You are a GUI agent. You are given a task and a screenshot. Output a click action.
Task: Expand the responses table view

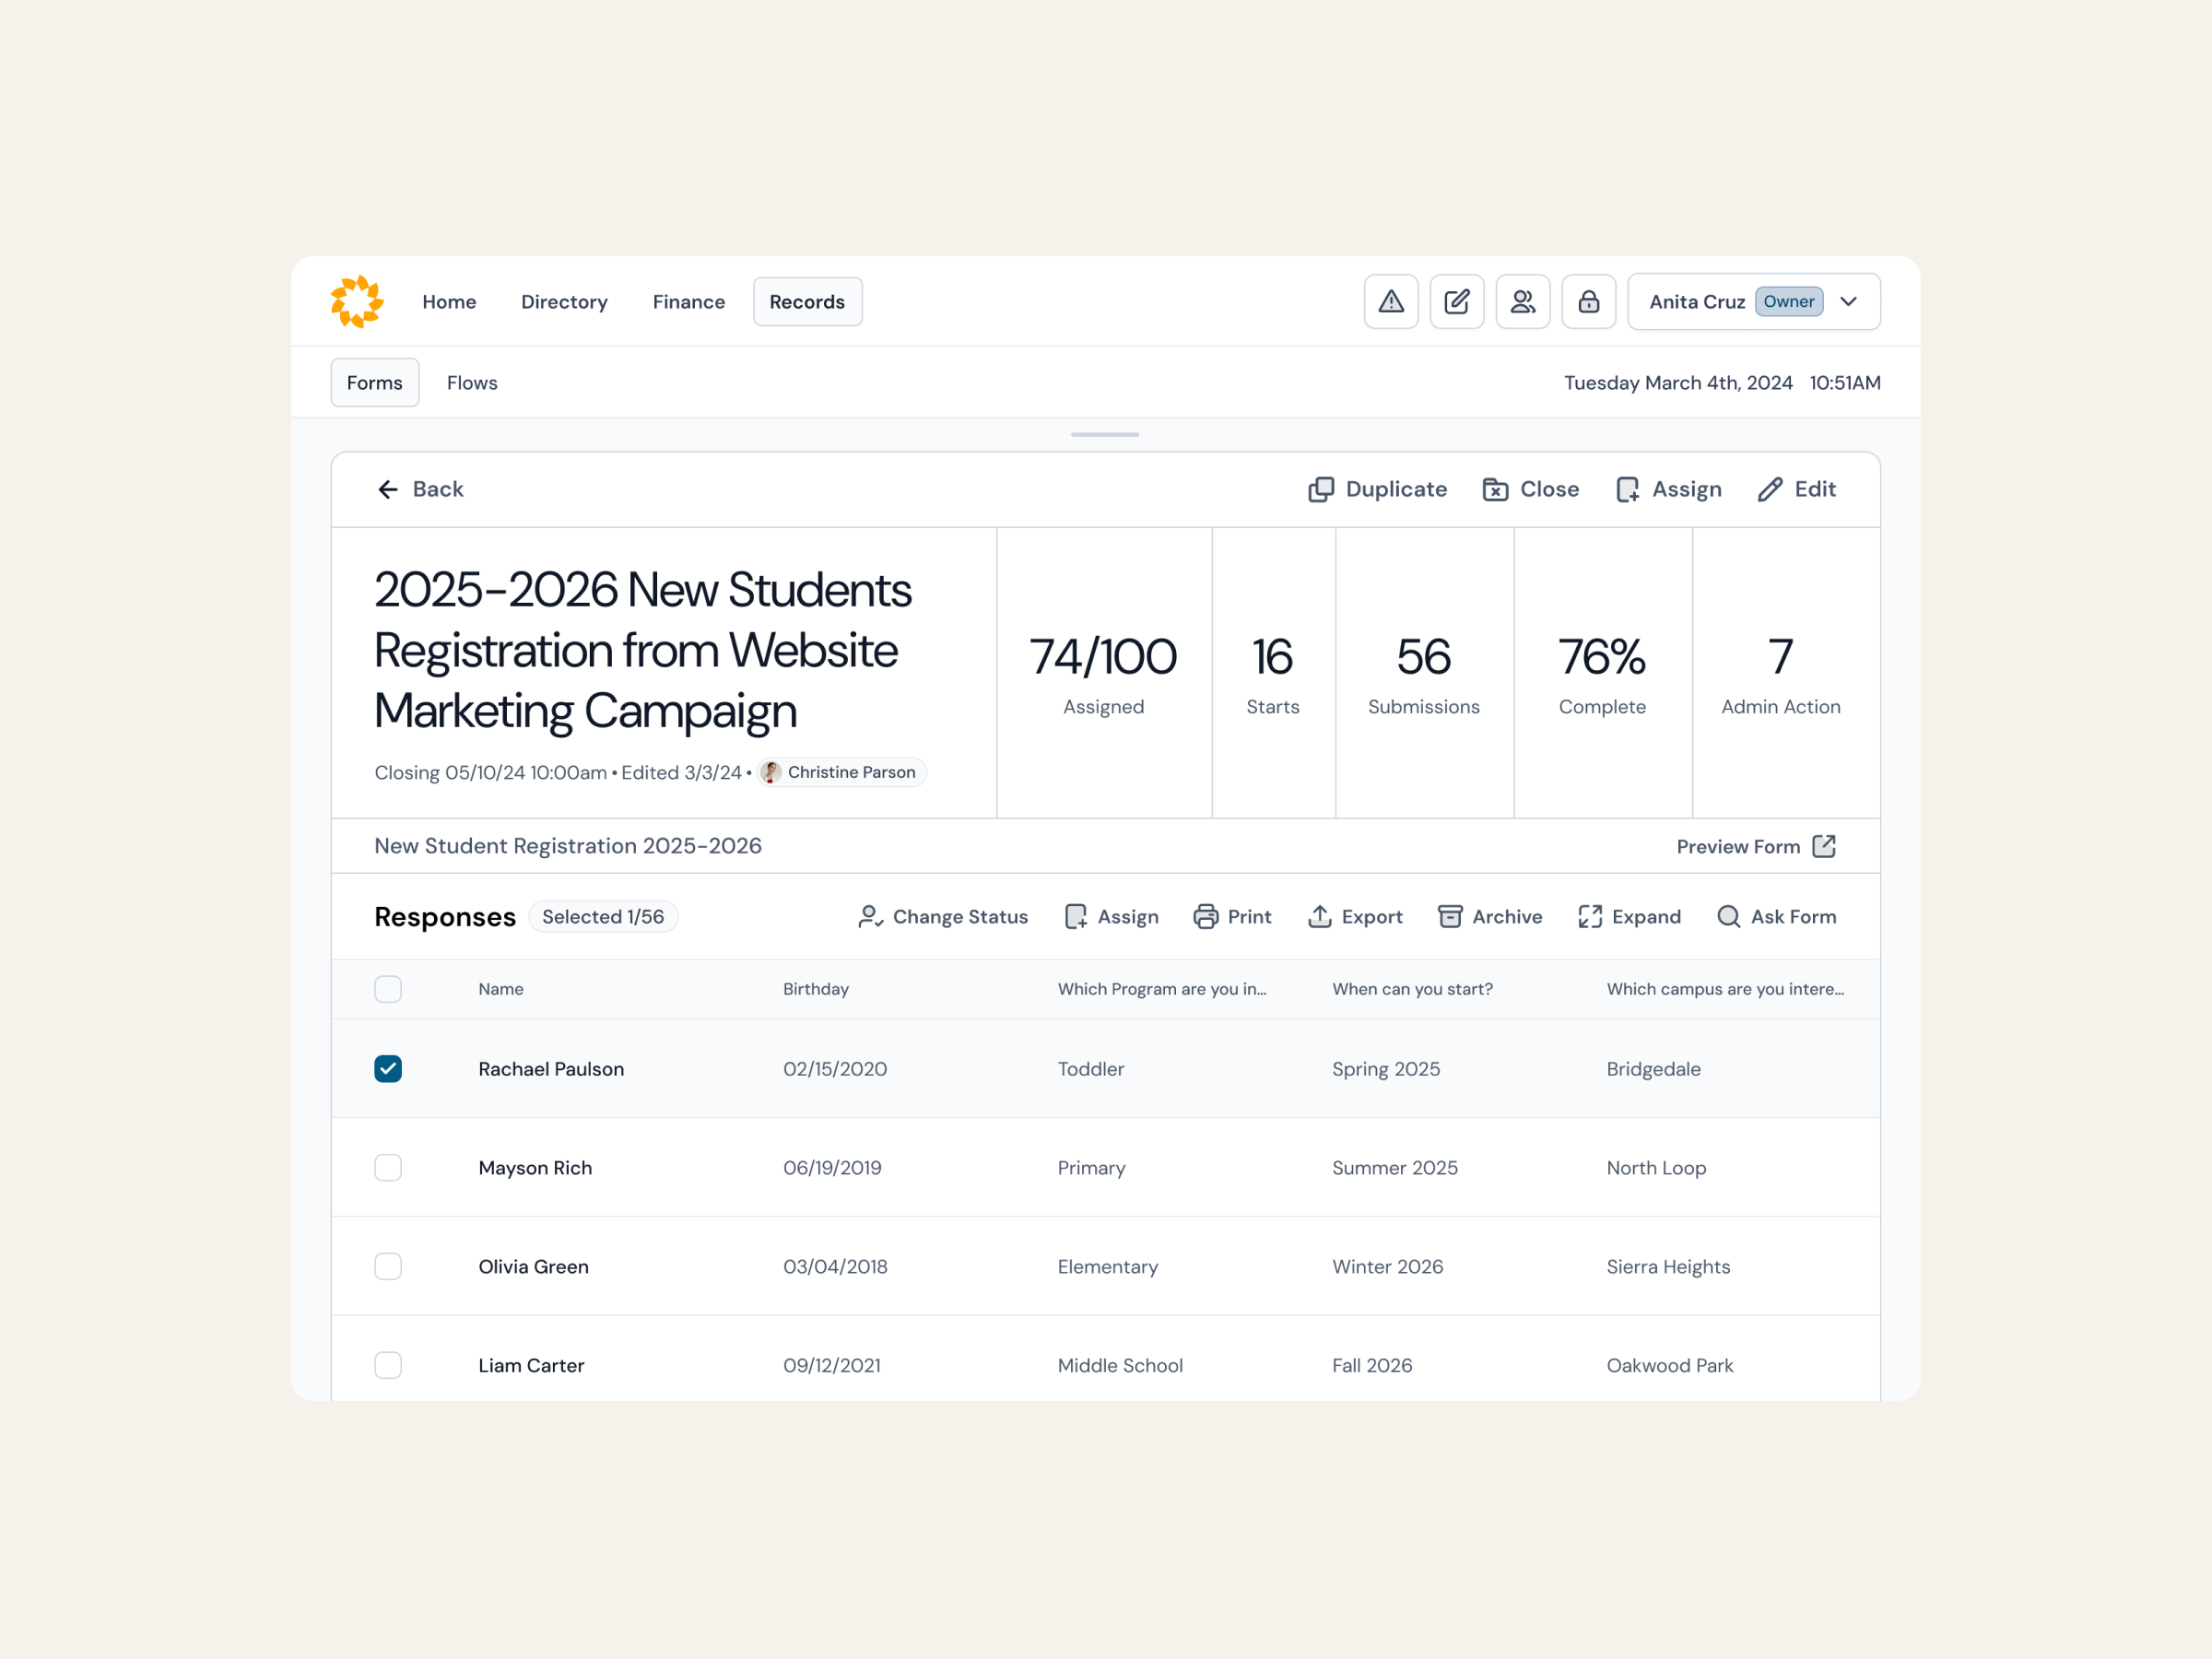pyautogui.click(x=1629, y=916)
